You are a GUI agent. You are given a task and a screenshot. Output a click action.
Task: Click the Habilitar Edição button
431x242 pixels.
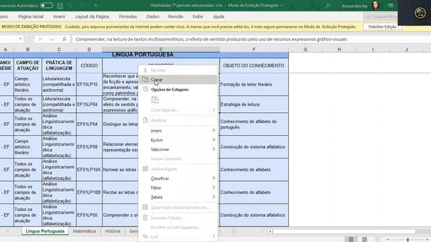(x=382, y=27)
